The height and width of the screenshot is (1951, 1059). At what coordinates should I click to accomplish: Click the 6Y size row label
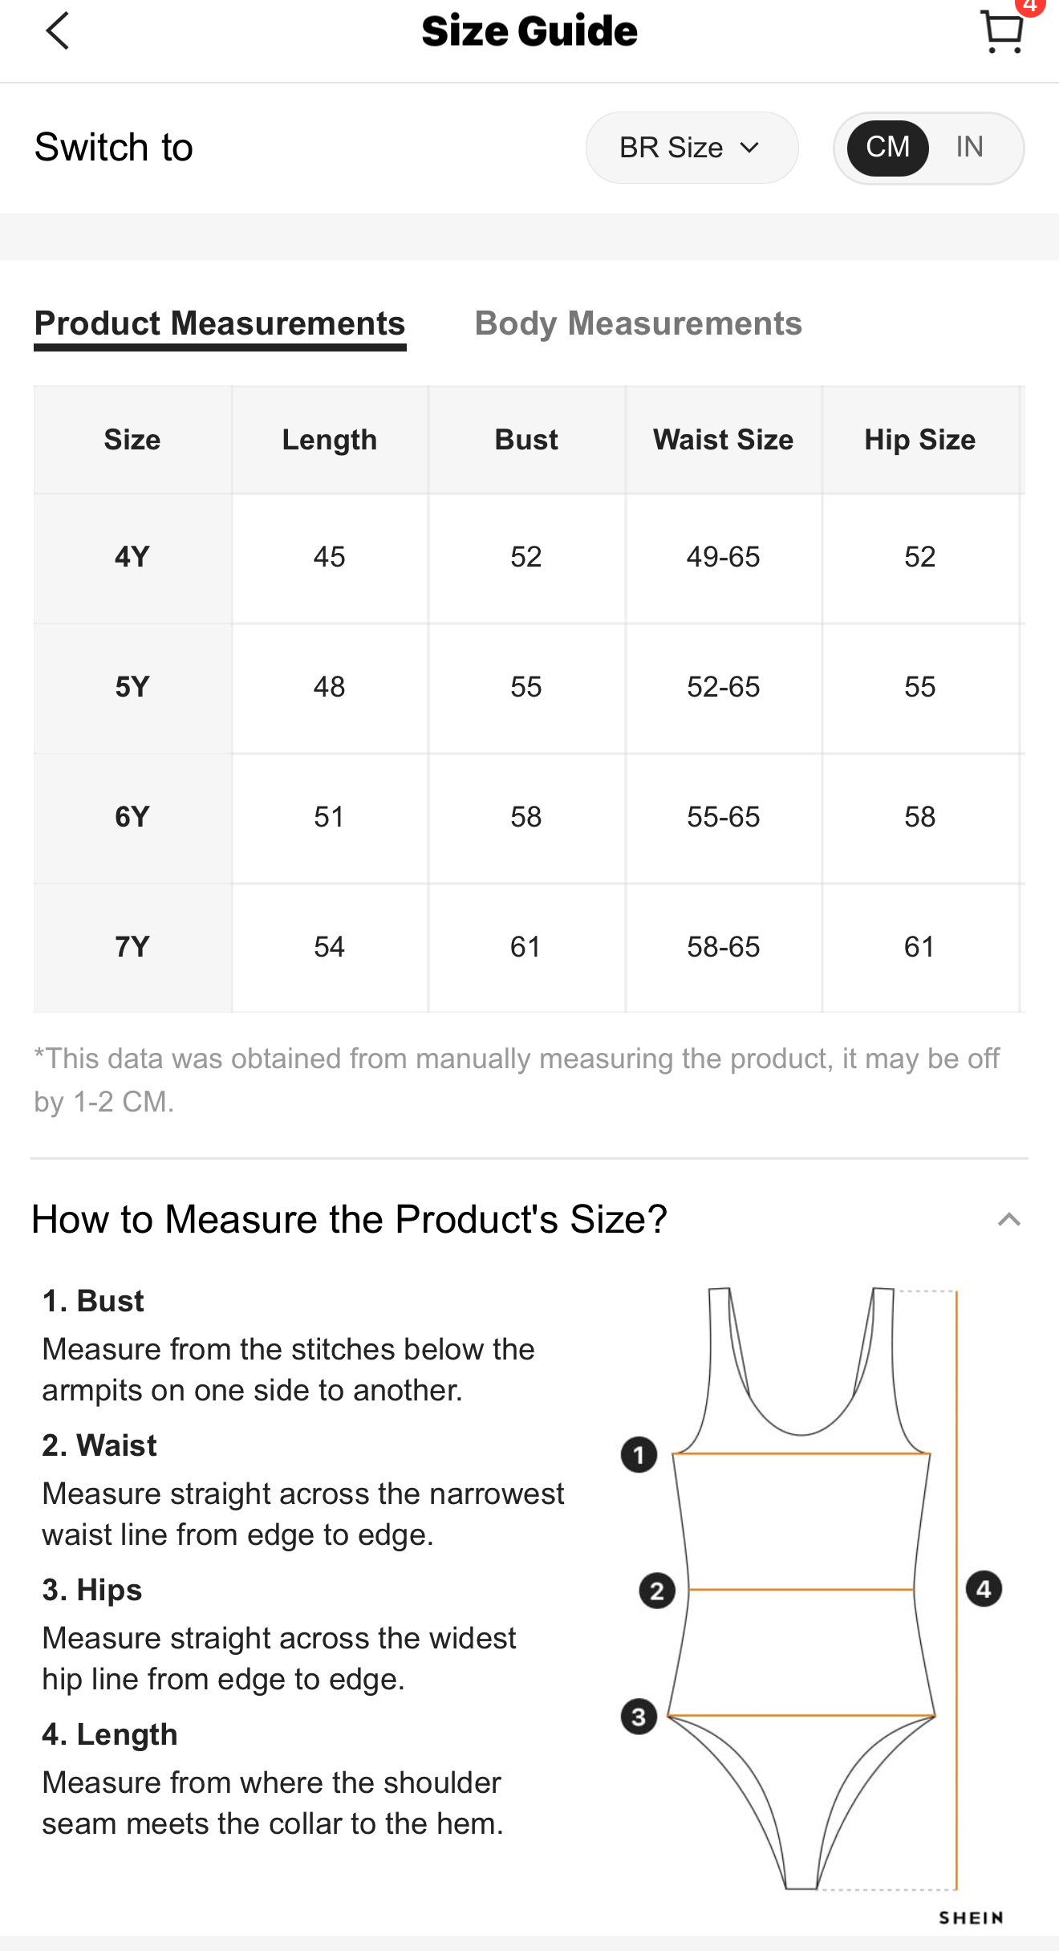(x=132, y=817)
